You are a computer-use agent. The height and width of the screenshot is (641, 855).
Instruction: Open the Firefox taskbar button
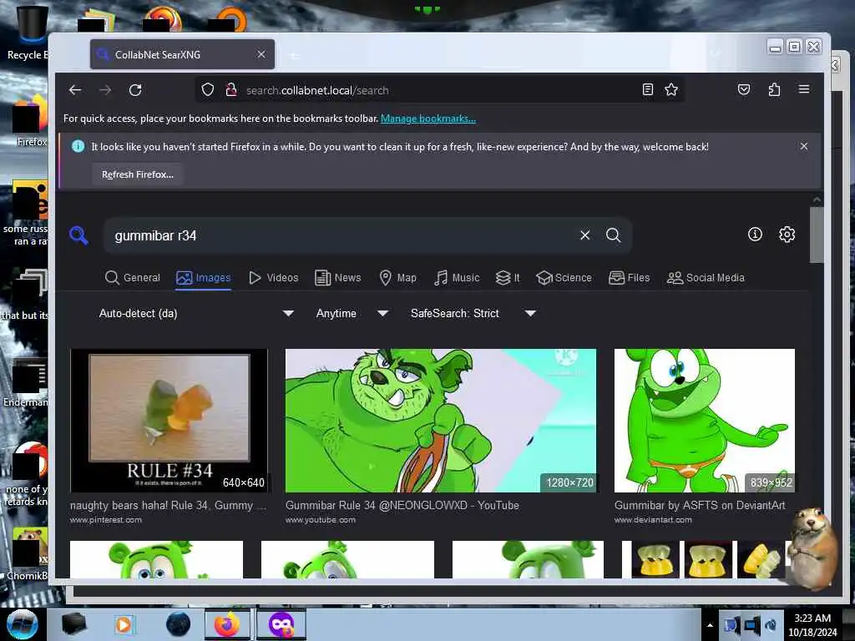(227, 624)
